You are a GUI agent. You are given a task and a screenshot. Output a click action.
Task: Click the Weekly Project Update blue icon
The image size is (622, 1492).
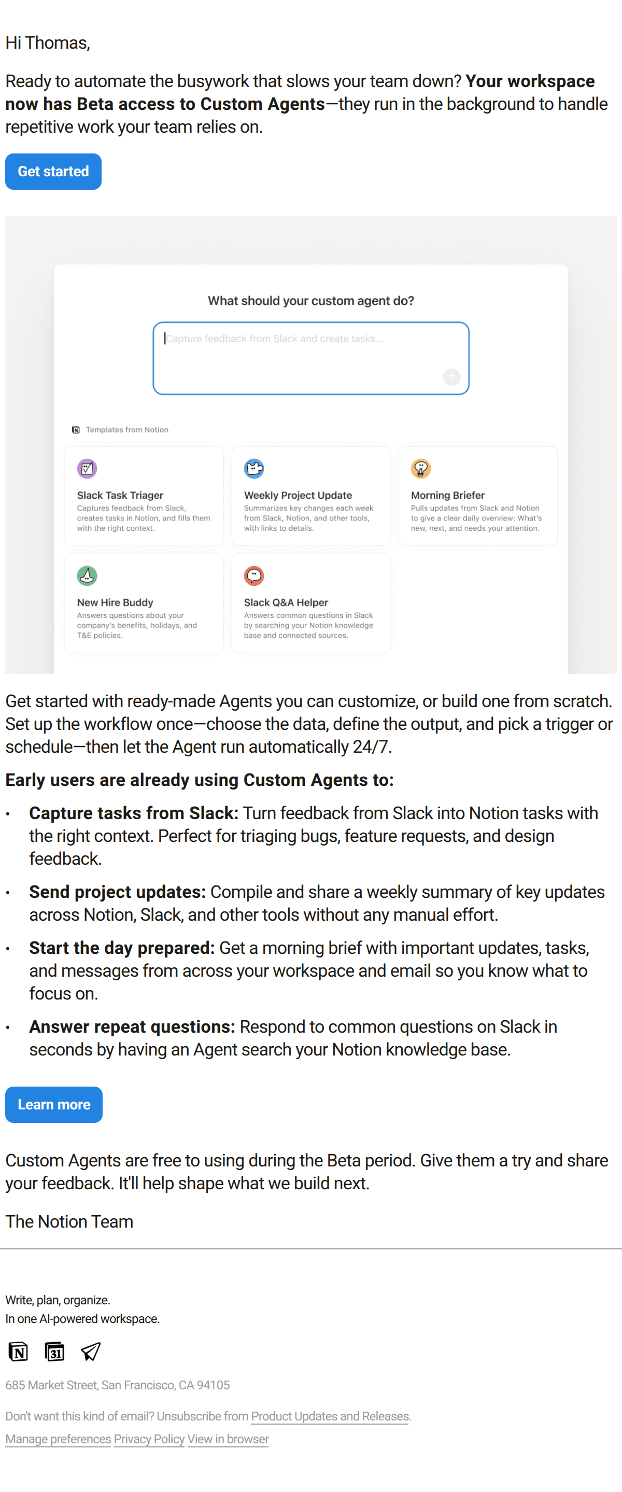[x=253, y=468]
